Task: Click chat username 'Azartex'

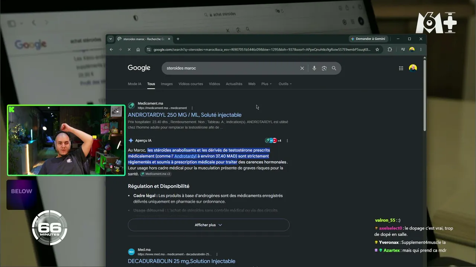Action: click(x=392, y=250)
